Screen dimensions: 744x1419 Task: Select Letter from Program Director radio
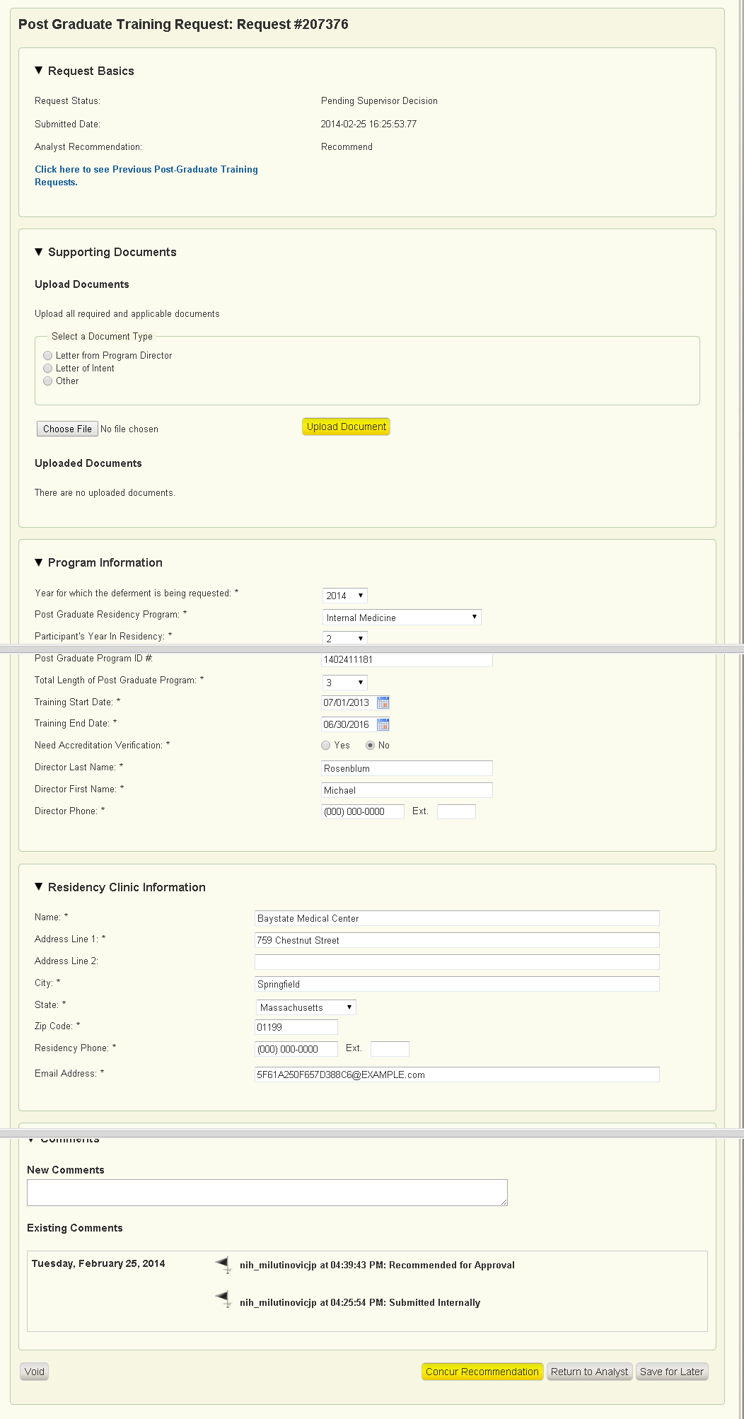pyautogui.click(x=48, y=356)
